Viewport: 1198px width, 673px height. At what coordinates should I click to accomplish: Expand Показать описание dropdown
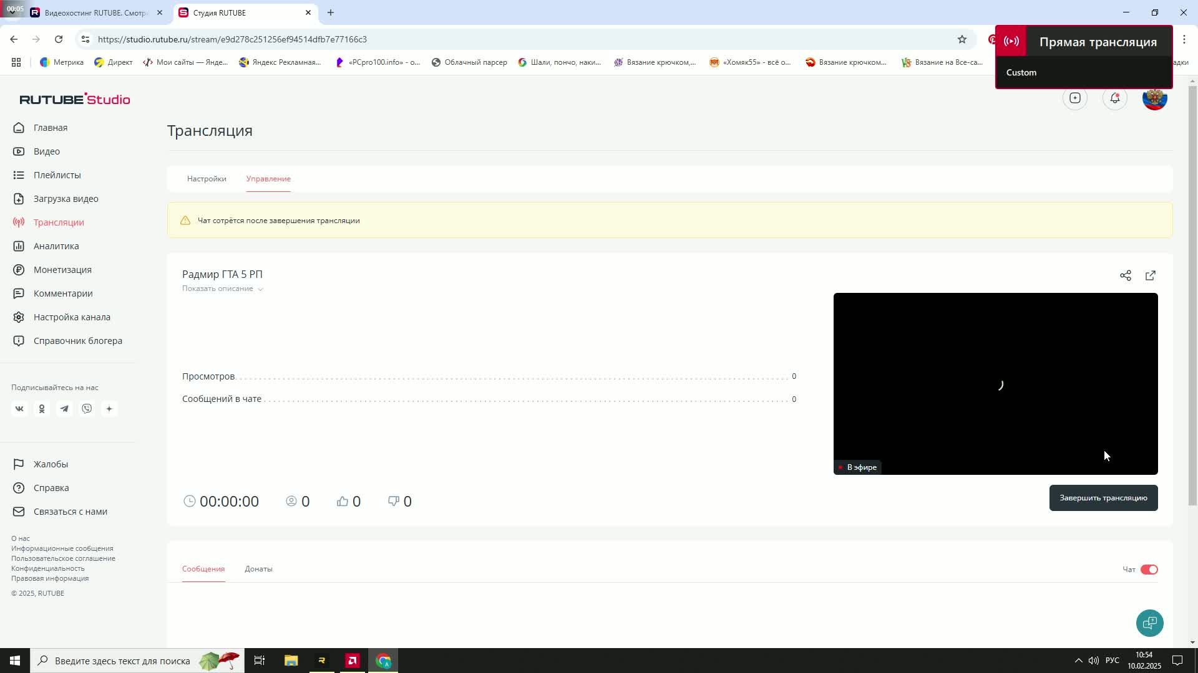(x=222, y=289)
